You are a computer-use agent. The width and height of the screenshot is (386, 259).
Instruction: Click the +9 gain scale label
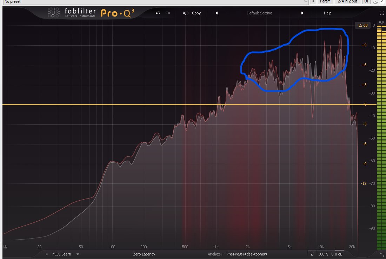364,45
